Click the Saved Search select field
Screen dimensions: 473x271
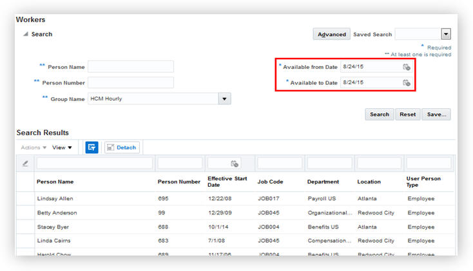[x=418, y=34]
